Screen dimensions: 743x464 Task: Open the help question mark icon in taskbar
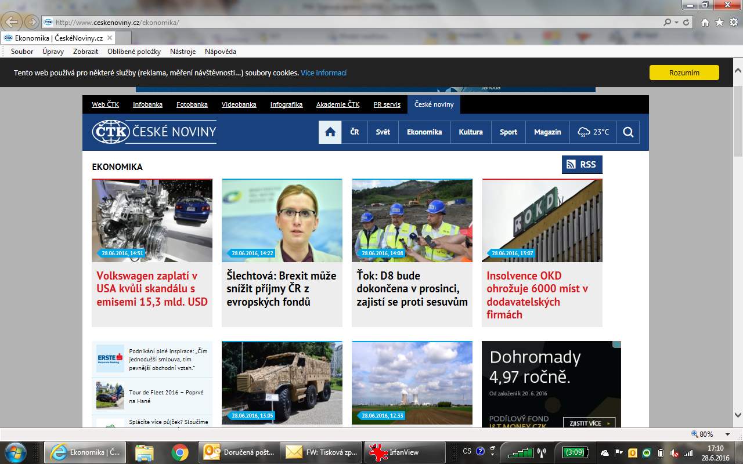click(x=480, y=451)
